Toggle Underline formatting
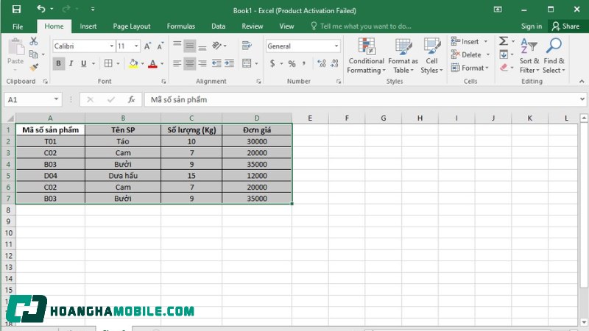The image size is (589, 331). [84, 63]
